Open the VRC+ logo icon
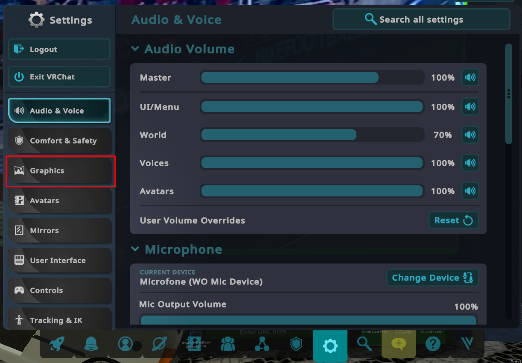This screenshot has width=522, height=363. click(467, 344)
